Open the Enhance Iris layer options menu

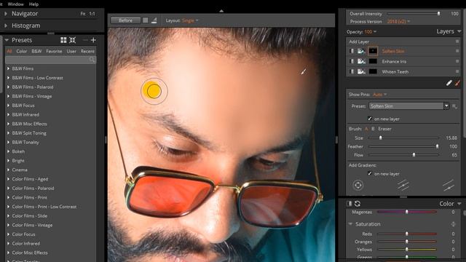[x=457, y=61]
